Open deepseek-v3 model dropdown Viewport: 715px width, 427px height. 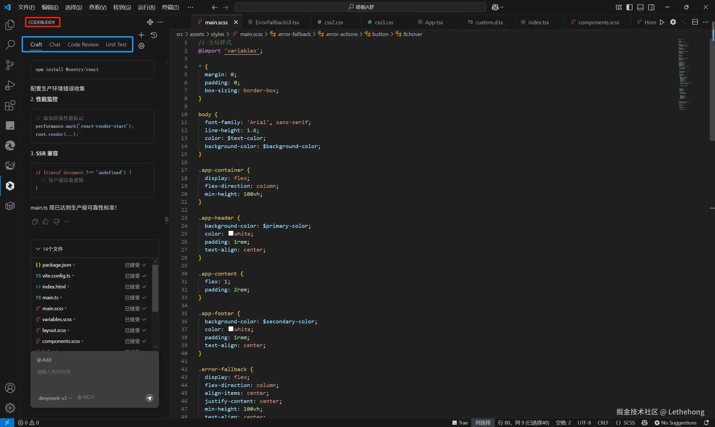click(55, 398)
